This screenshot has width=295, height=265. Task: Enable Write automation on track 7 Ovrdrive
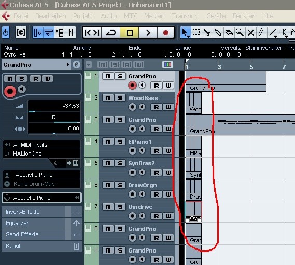click(168, 216)
